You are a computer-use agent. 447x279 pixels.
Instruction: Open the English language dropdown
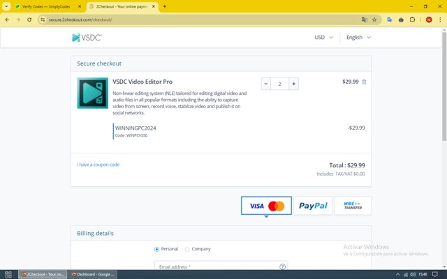tap(358, 37)
